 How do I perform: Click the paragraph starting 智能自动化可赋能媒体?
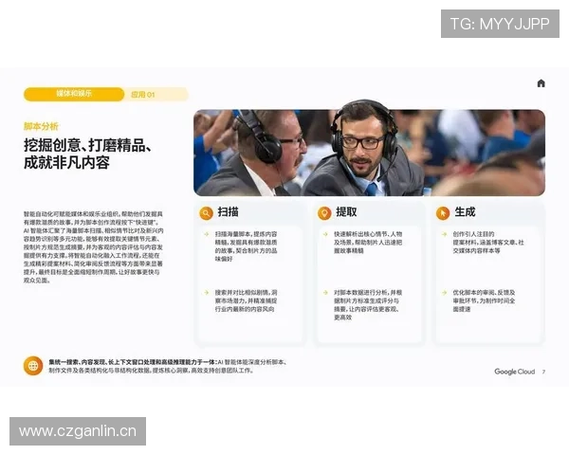[94, 247]
